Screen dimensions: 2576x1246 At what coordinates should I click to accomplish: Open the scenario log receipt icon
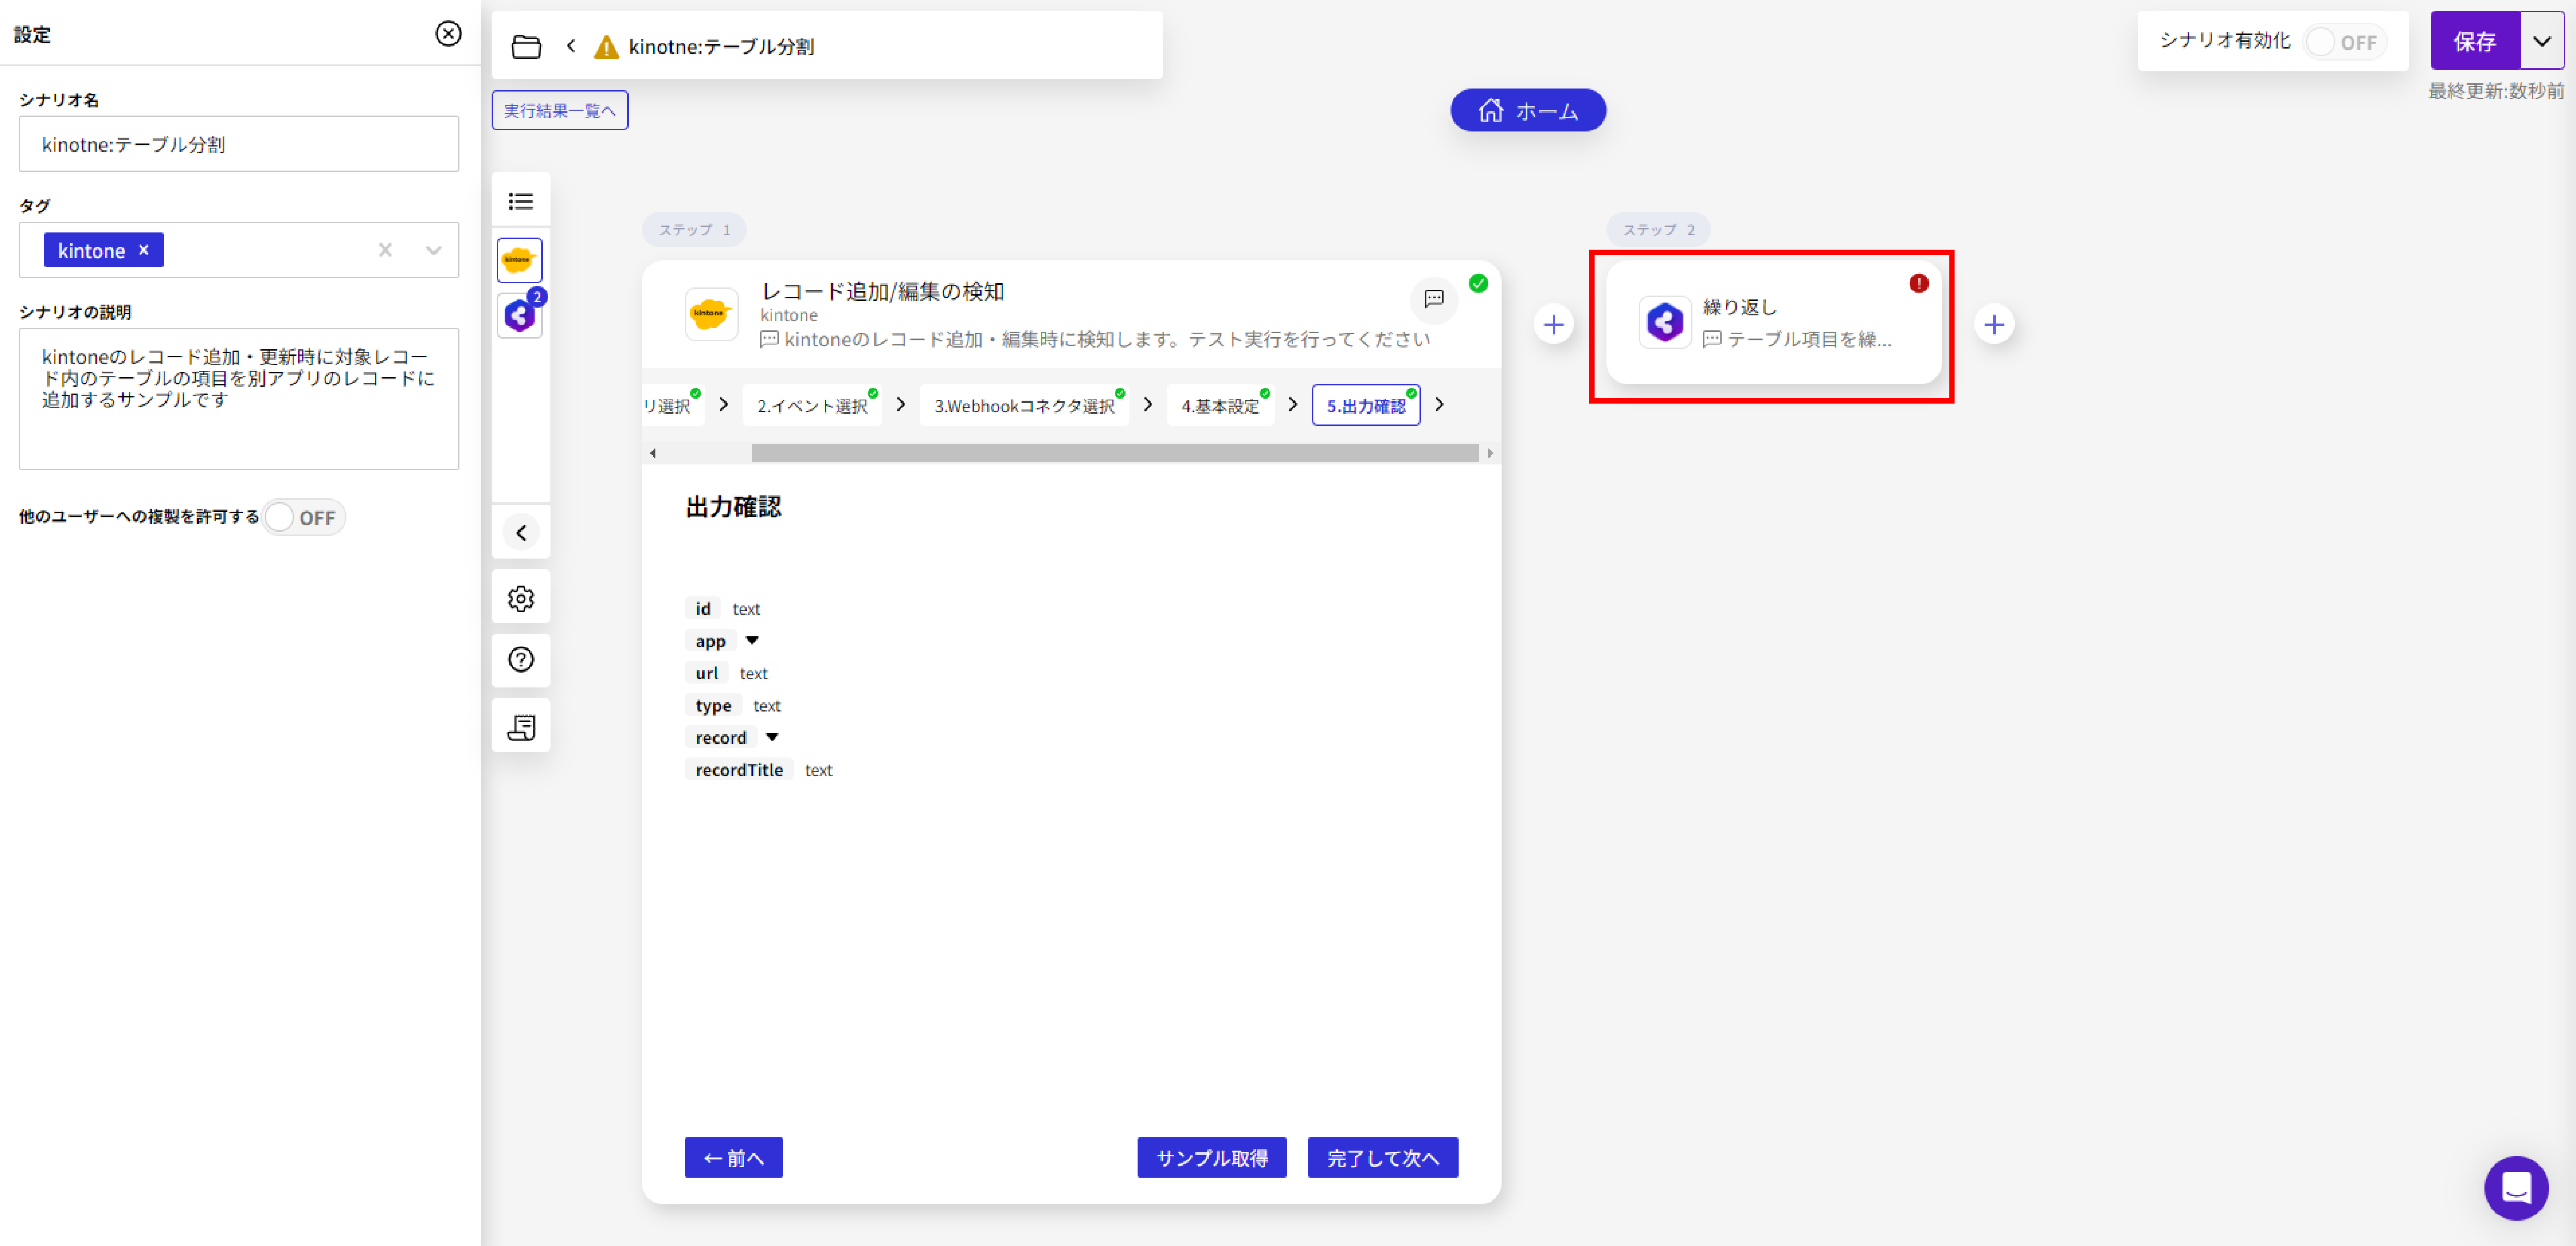click(520, 727)
